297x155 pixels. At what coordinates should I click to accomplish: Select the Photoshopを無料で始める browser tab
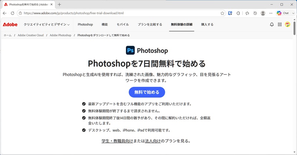pyautogui.click(x=29, y=4)
